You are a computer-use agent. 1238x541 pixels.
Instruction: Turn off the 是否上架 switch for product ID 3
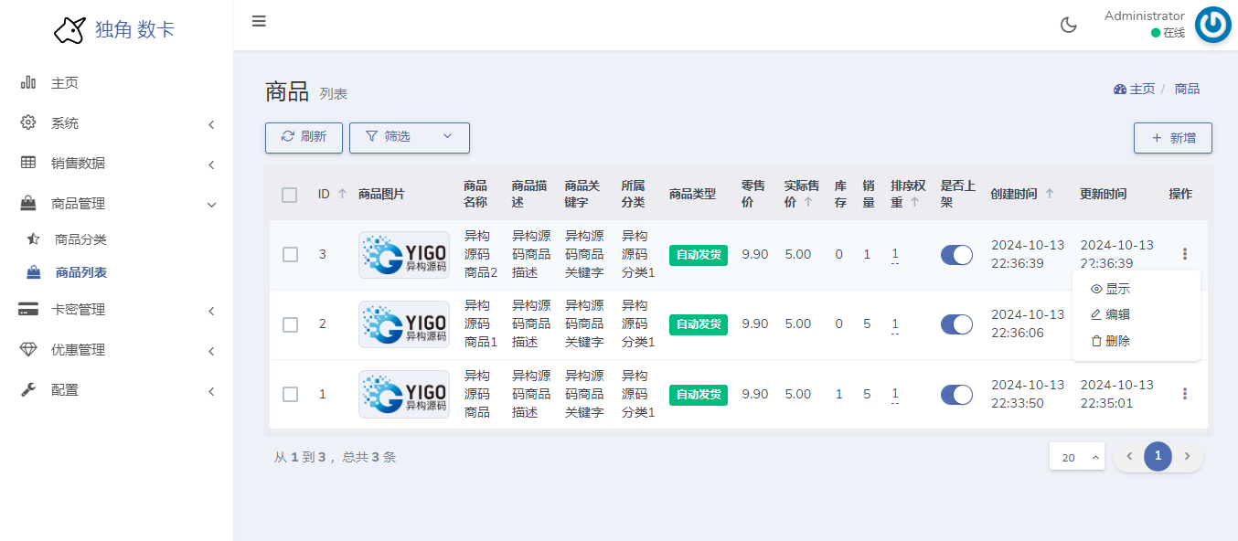(956, 255)
